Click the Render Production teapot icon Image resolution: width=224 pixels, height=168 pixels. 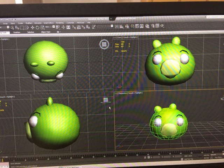(x=162, y=26)
